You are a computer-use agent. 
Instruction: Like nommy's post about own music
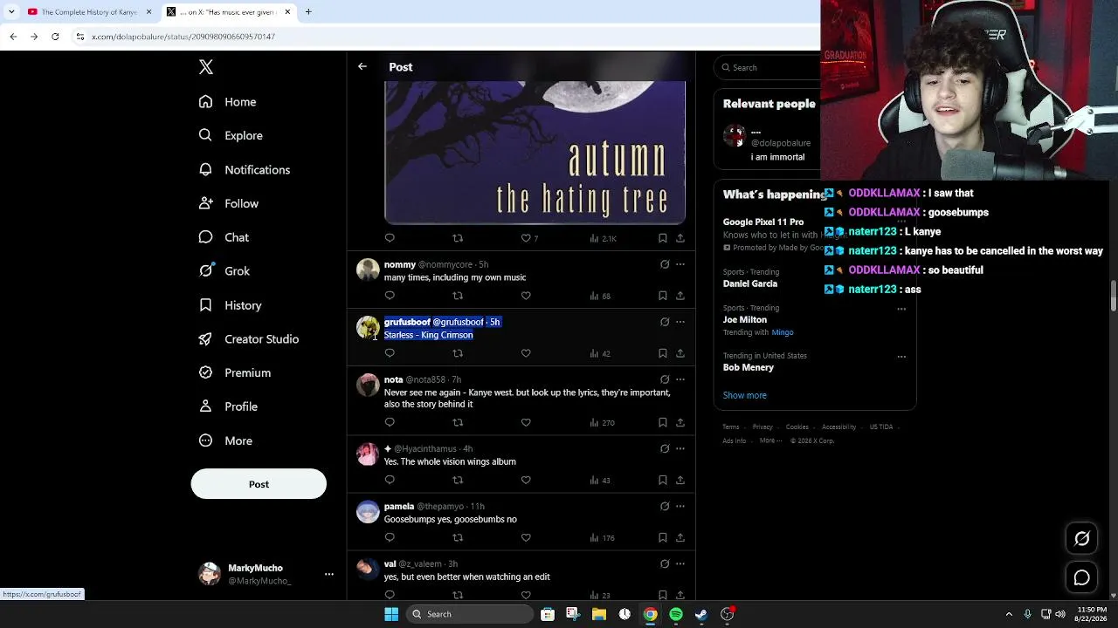(526, 296)
